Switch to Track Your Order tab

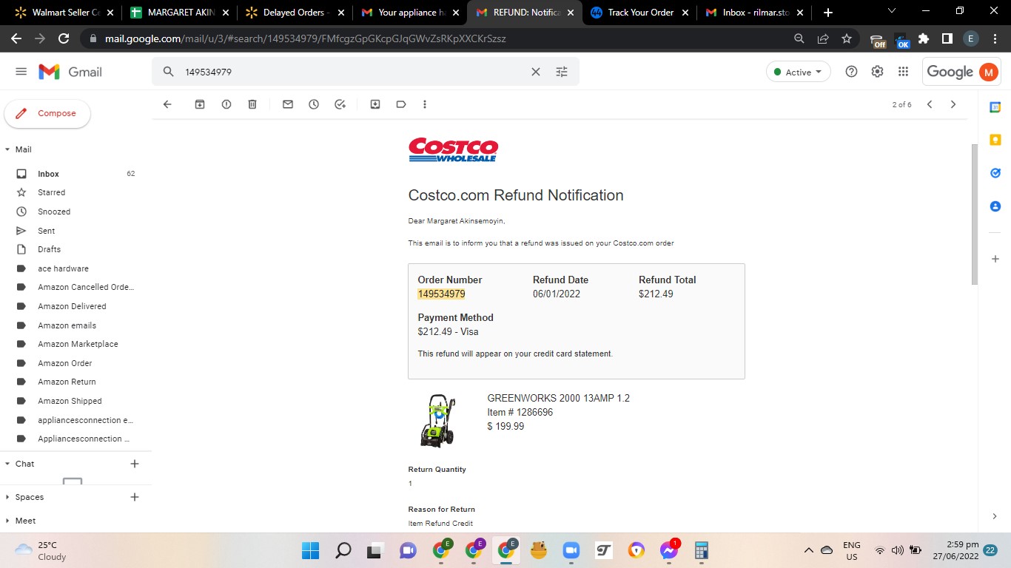641,13
